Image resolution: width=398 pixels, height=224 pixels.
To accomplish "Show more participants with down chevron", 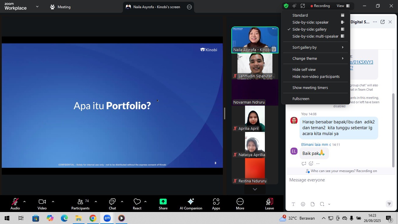I will 255,189.
